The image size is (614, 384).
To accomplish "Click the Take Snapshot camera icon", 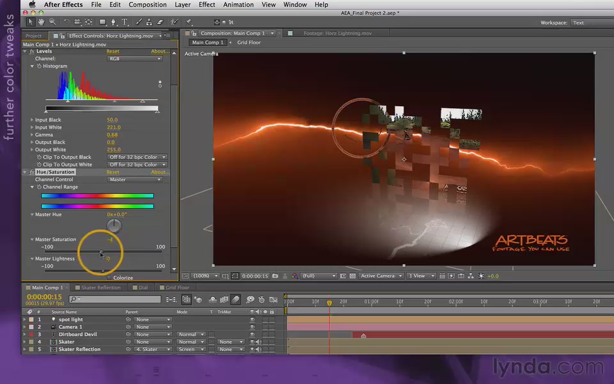I will tap(275, 276).
